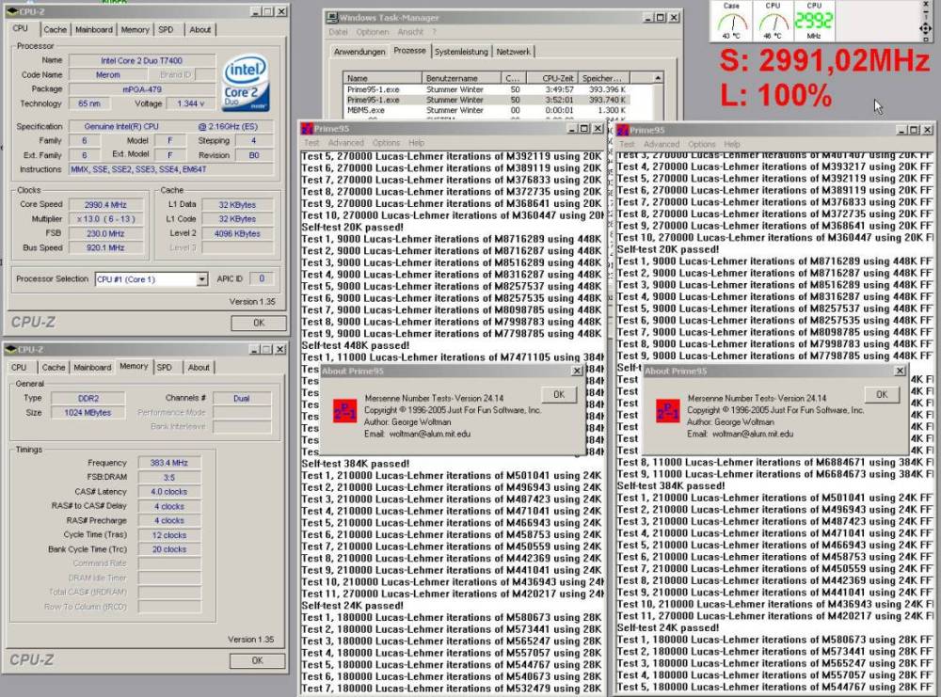941x697 pixels.
Task: Switch to Anwendungen tab in Task-Manager
Action: click(x=359, y=52)
